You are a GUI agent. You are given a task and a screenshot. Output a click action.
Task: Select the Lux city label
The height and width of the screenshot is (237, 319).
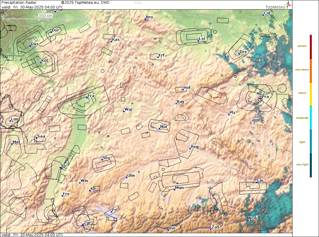pyautogui.click(x=15, y=119)
